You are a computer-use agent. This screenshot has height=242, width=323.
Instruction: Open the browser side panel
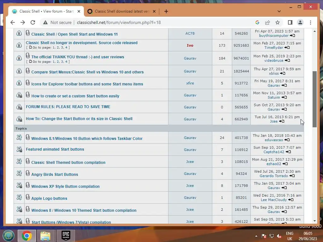pos(290,22)
